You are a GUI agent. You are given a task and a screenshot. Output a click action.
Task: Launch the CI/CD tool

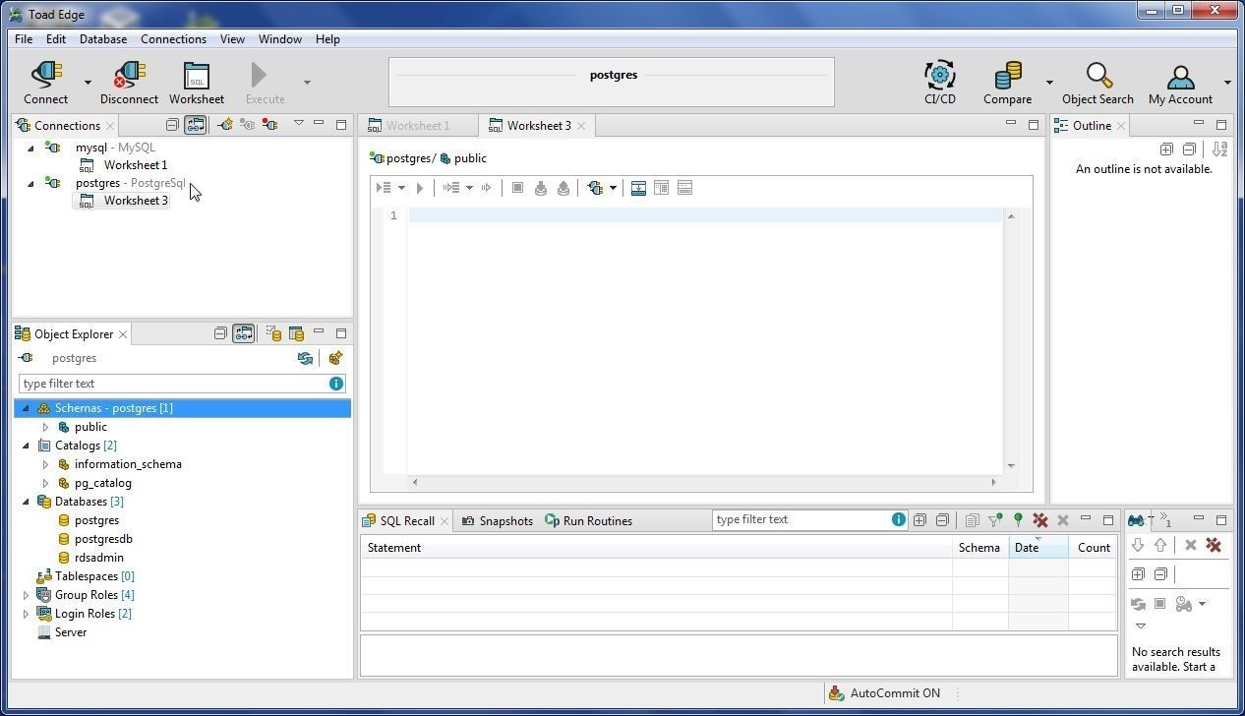[x=939, y=83]
